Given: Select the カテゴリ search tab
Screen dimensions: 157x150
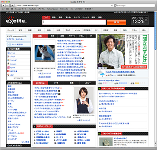Looking at the screenshot, I should pos(77,17).
